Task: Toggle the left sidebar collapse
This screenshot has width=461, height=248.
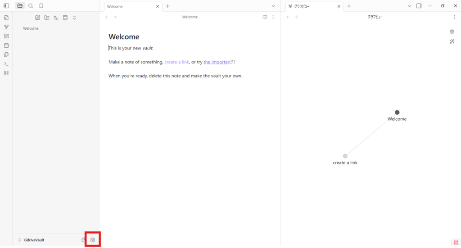Action: coord(6,6)
